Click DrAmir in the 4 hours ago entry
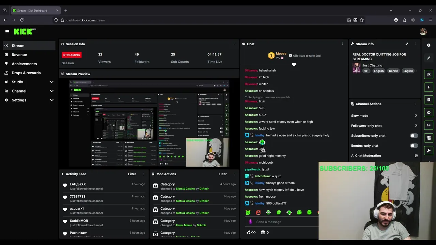 204,189
